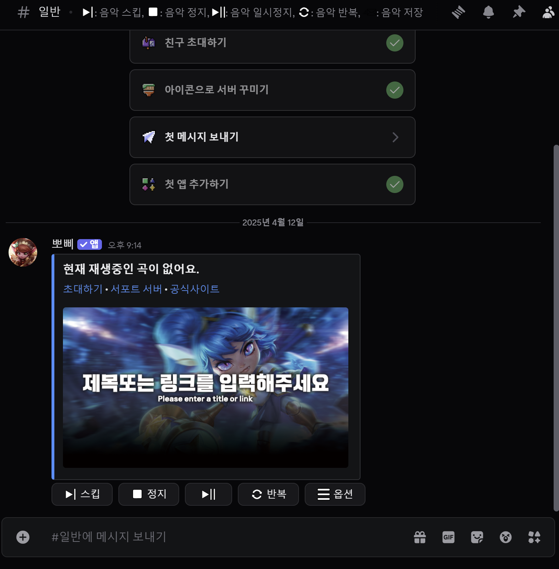Open the sticker picker
This screenshot has height=569, width=559.
[477, 537]
